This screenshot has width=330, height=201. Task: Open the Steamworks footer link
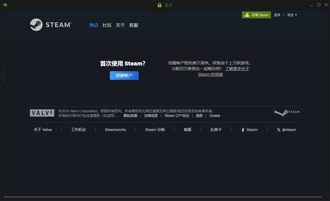pyautogui.click(x=115, y=130)
